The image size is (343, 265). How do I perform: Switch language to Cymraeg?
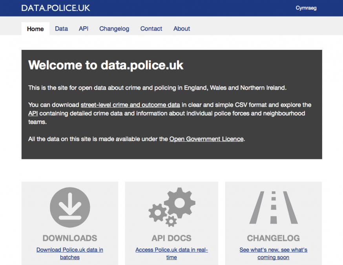tap(306, 8)
